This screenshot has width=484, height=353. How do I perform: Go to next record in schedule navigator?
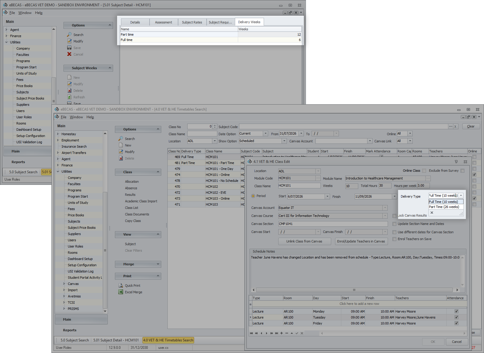tap(266, 333)
